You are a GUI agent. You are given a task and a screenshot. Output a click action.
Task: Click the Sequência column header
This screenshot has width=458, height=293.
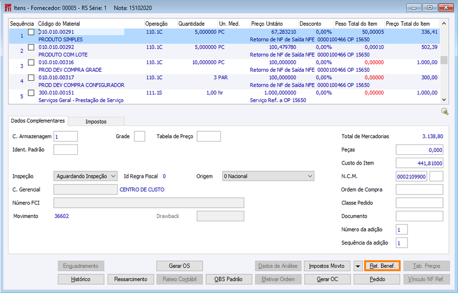[x=22, y=24]
